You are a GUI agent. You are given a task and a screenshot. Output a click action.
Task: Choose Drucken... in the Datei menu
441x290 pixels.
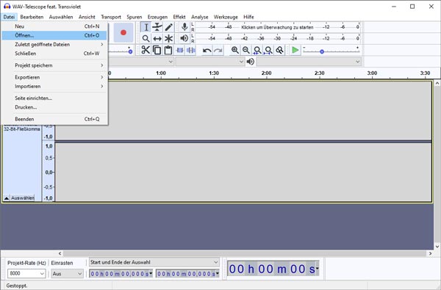pyautogui.click(x=54, y=107)
